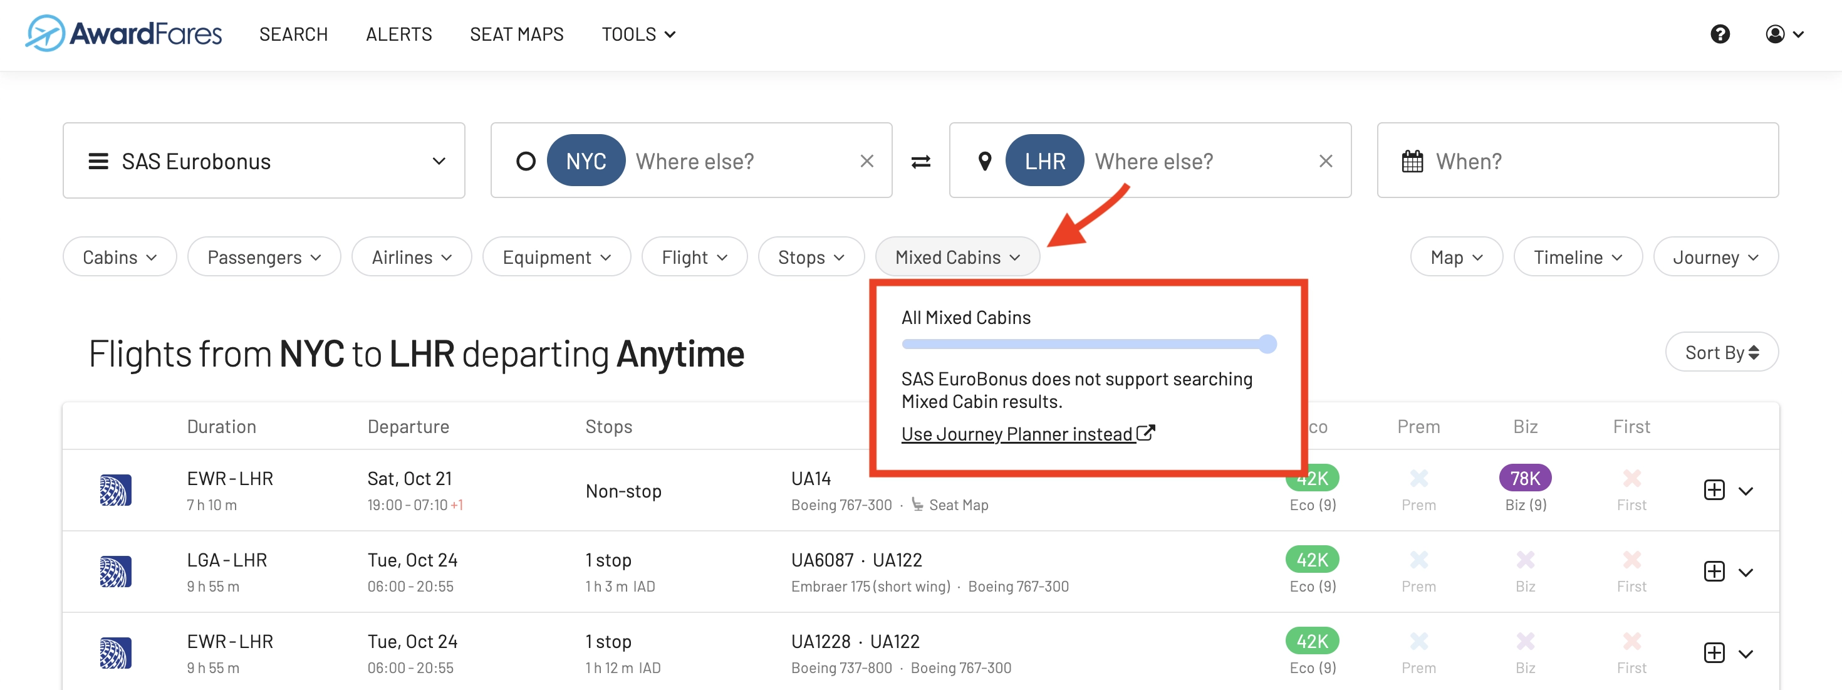Open the Equipment filter dropdown
This screenshot has width=1842, height=690.
pos(556,257)
